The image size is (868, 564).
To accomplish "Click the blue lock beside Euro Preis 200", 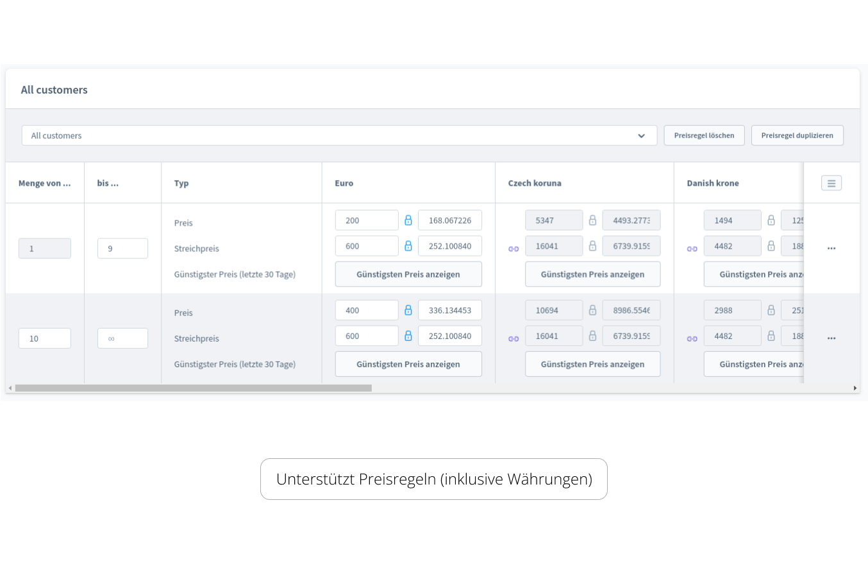I will [408, 220].
